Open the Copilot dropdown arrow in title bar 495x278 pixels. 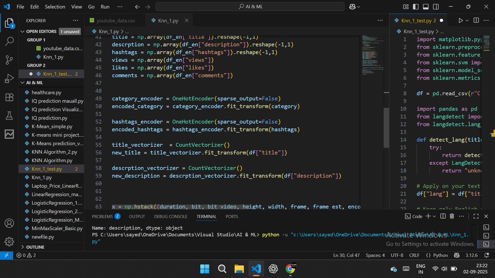pos(358,7)
